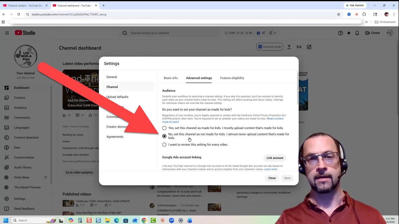Open the notifications bell
Viewport: 399px width, 224px height.
357,33
